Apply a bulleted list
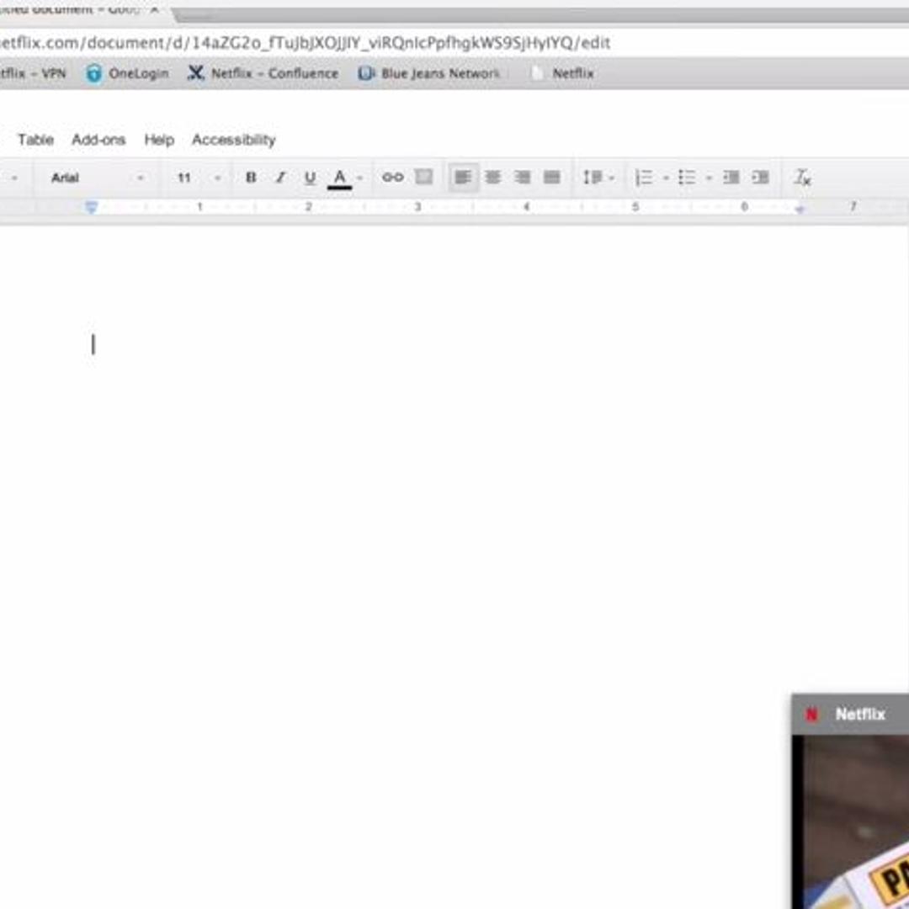 coord(687,178)
